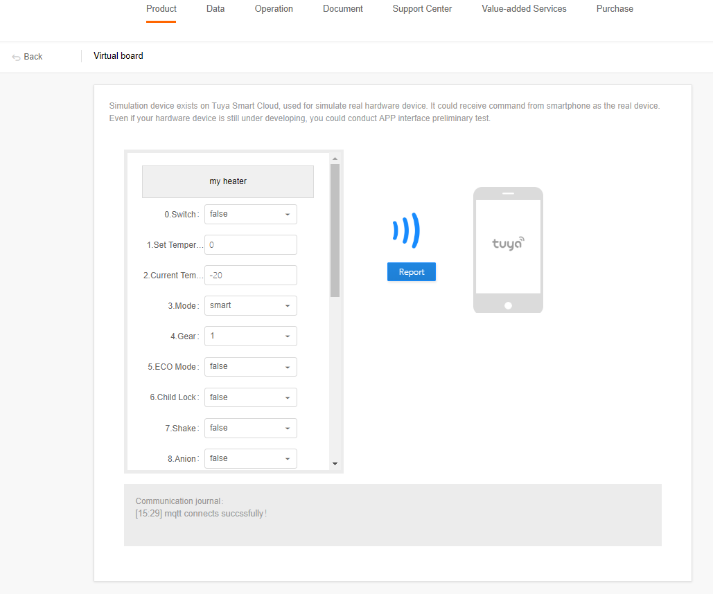713x594 pixels.
Task: Focus the 2.Current Temperature input field
Action: [x=250, y=276]
